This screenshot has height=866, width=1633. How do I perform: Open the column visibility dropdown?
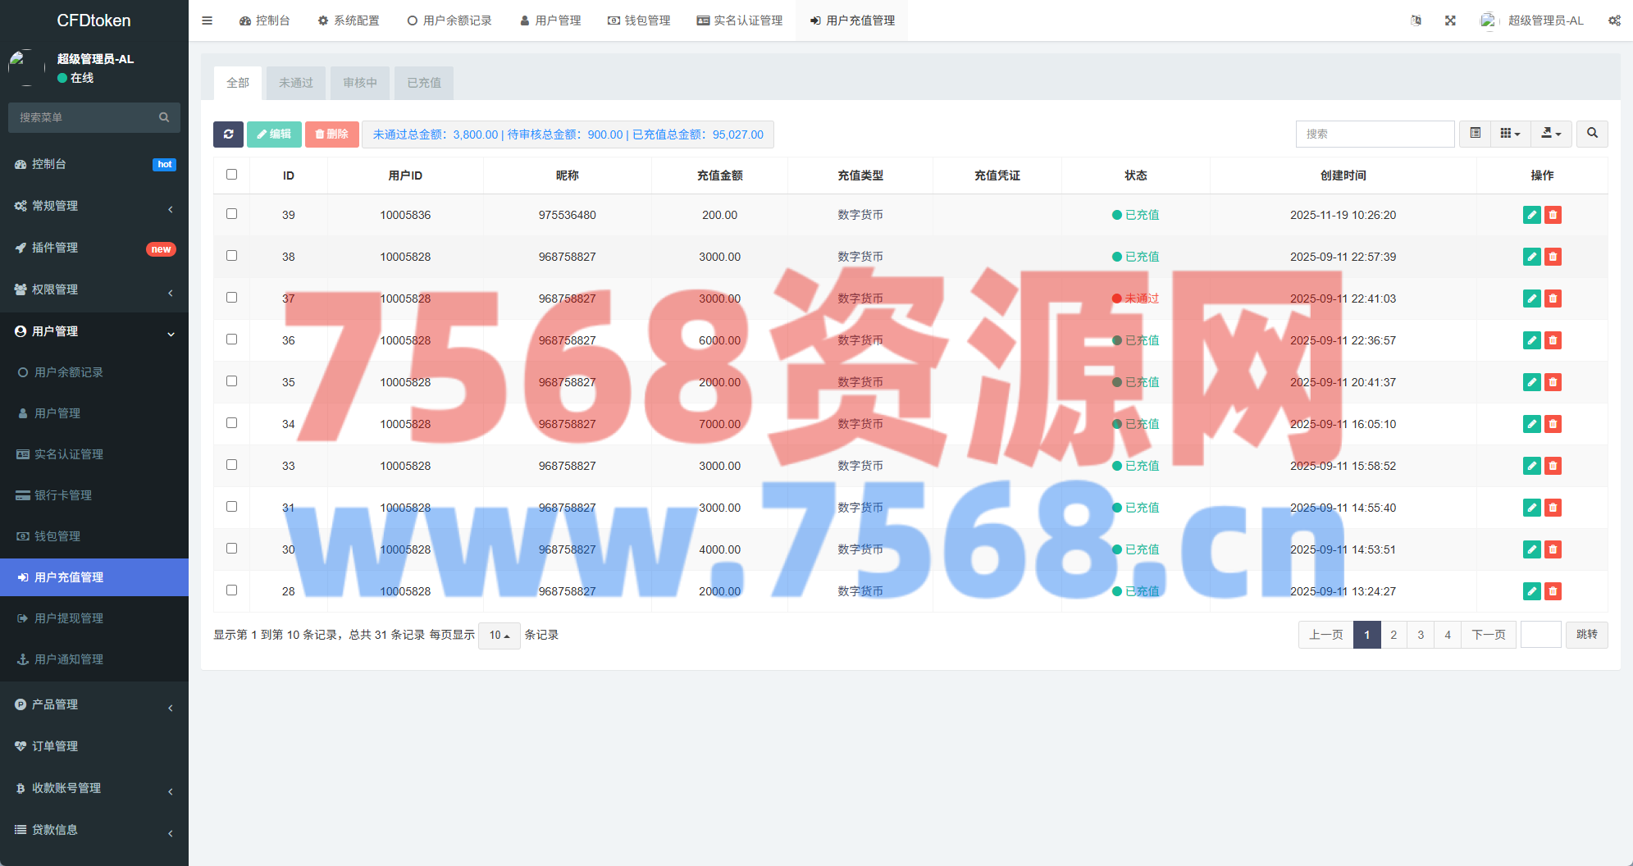coord(1510,134)
